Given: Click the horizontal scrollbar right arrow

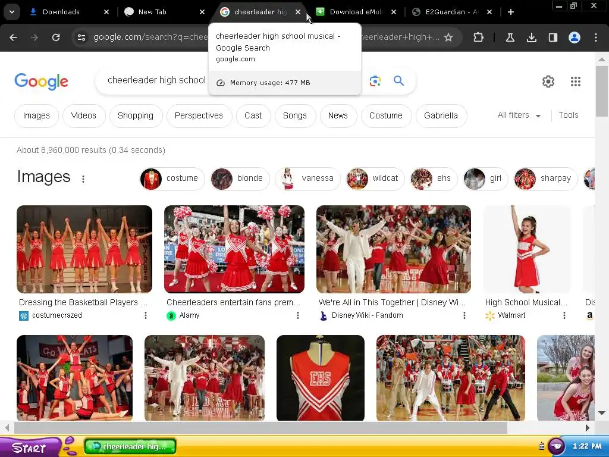Looking at the screenshot, I should (588, 428).
